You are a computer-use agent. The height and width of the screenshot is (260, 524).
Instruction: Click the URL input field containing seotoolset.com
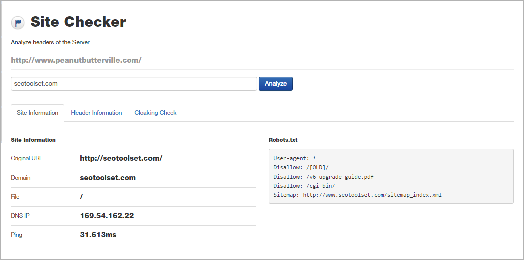[x=134, y=84]
